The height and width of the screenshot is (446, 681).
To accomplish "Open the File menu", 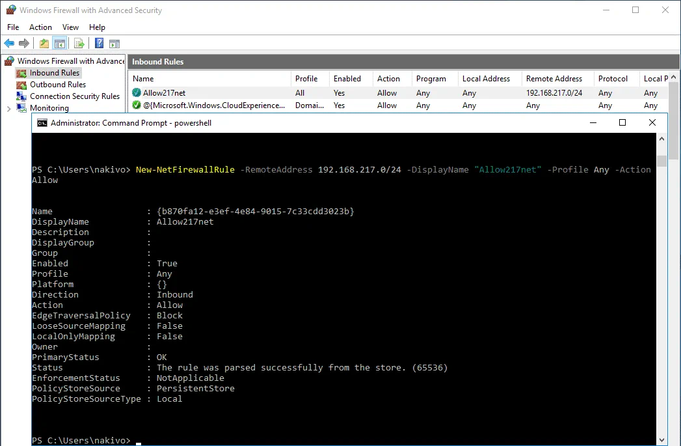I will [13, 27].
